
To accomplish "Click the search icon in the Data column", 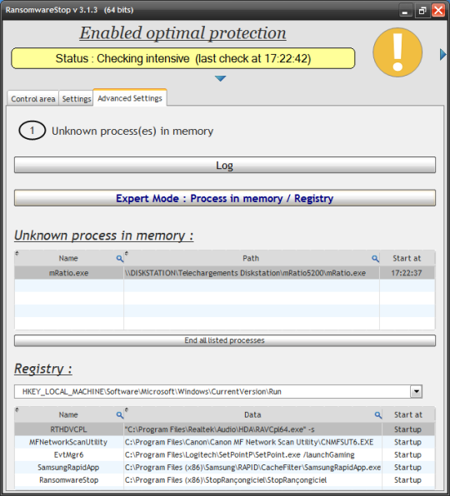I will click(x=378, y=414).
